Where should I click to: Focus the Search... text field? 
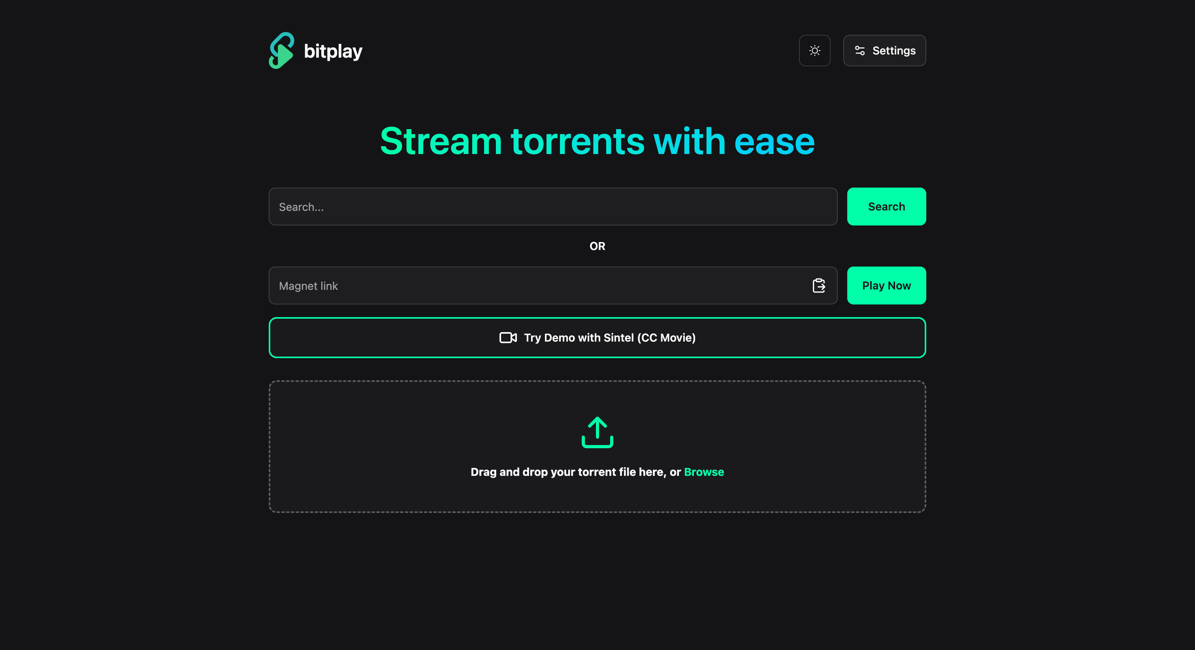(552, 207)
